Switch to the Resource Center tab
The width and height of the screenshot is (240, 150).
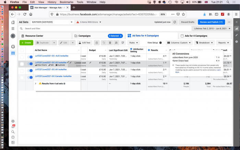45,36
